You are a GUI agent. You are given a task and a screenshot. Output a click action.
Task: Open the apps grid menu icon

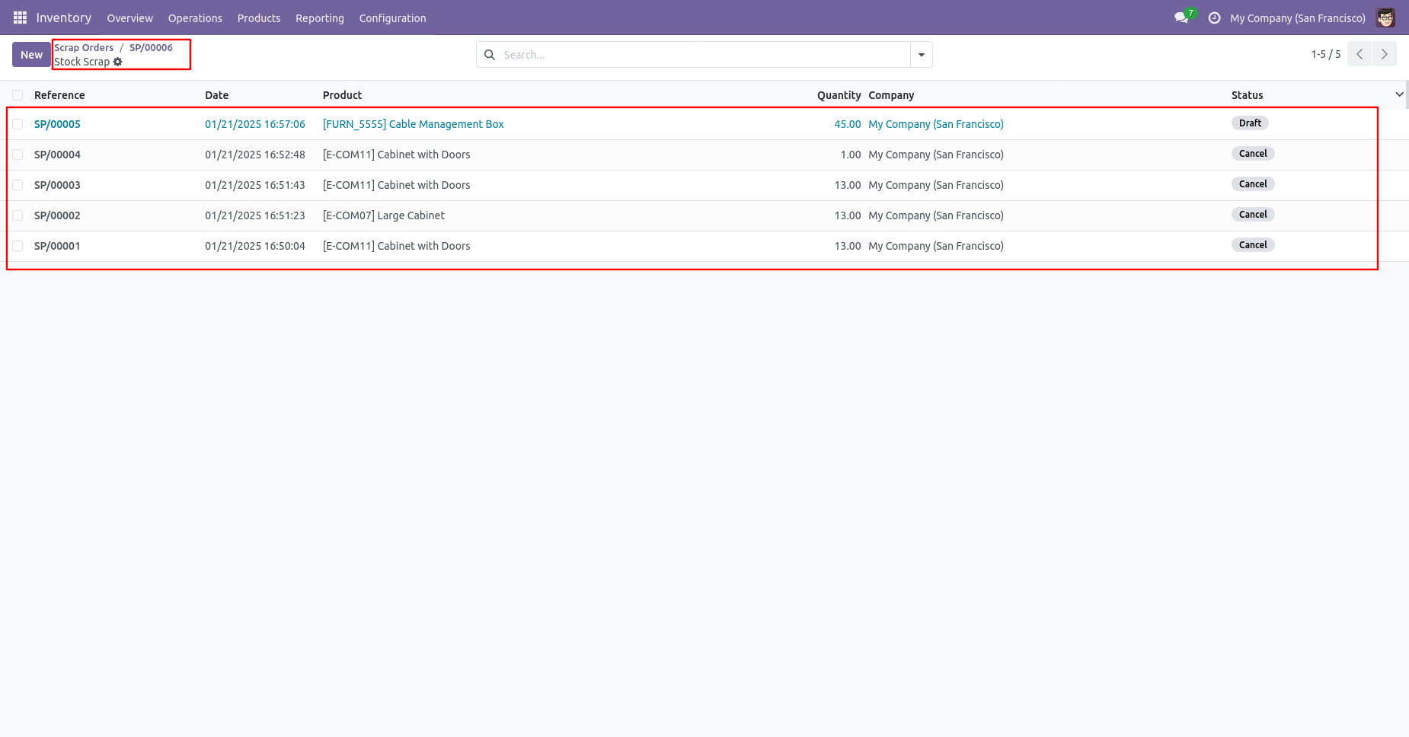point(20,18)
